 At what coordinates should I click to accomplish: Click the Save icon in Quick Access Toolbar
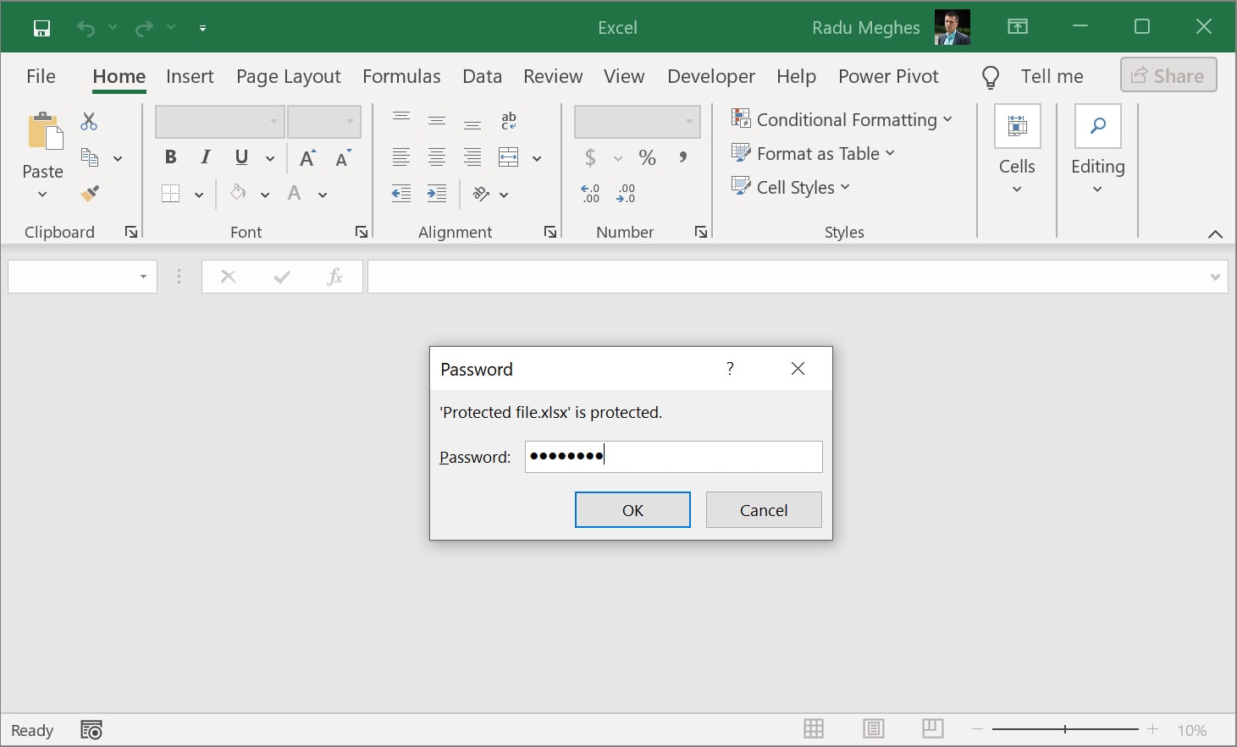click(x=41, y=27)
